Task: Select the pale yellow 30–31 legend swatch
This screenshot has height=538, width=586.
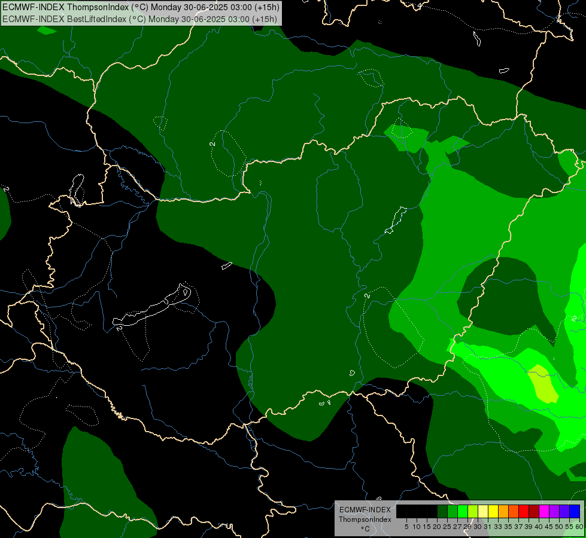Action: click(x=483, y=511)
